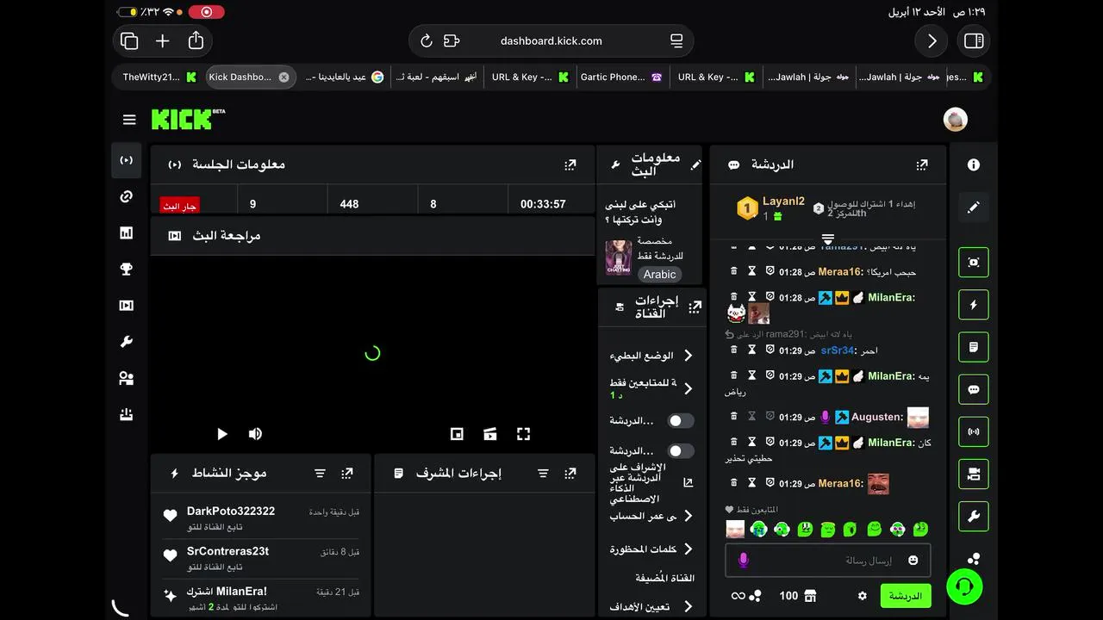Collapse the pinned gift banner in chat

pyautogui.click(x=827, y=239)
